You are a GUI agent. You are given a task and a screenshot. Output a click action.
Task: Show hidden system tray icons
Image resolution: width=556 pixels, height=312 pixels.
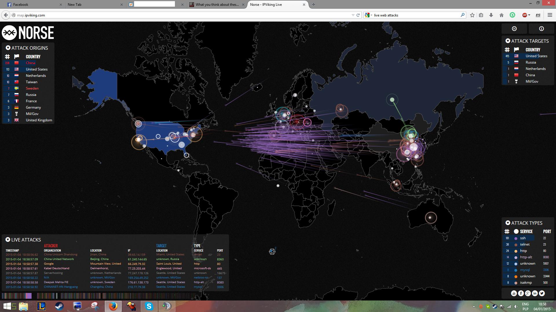click(474, 307)
